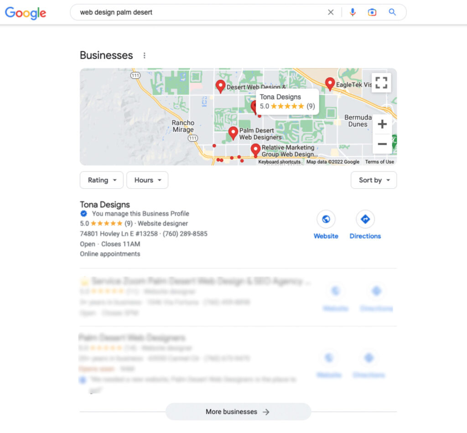This screenshot has height=433, width=467.
Task: Visit the Tona Designs website
Action: pos(326,225)
